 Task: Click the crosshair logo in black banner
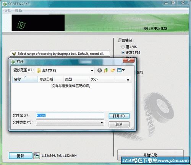click(21, 25)
